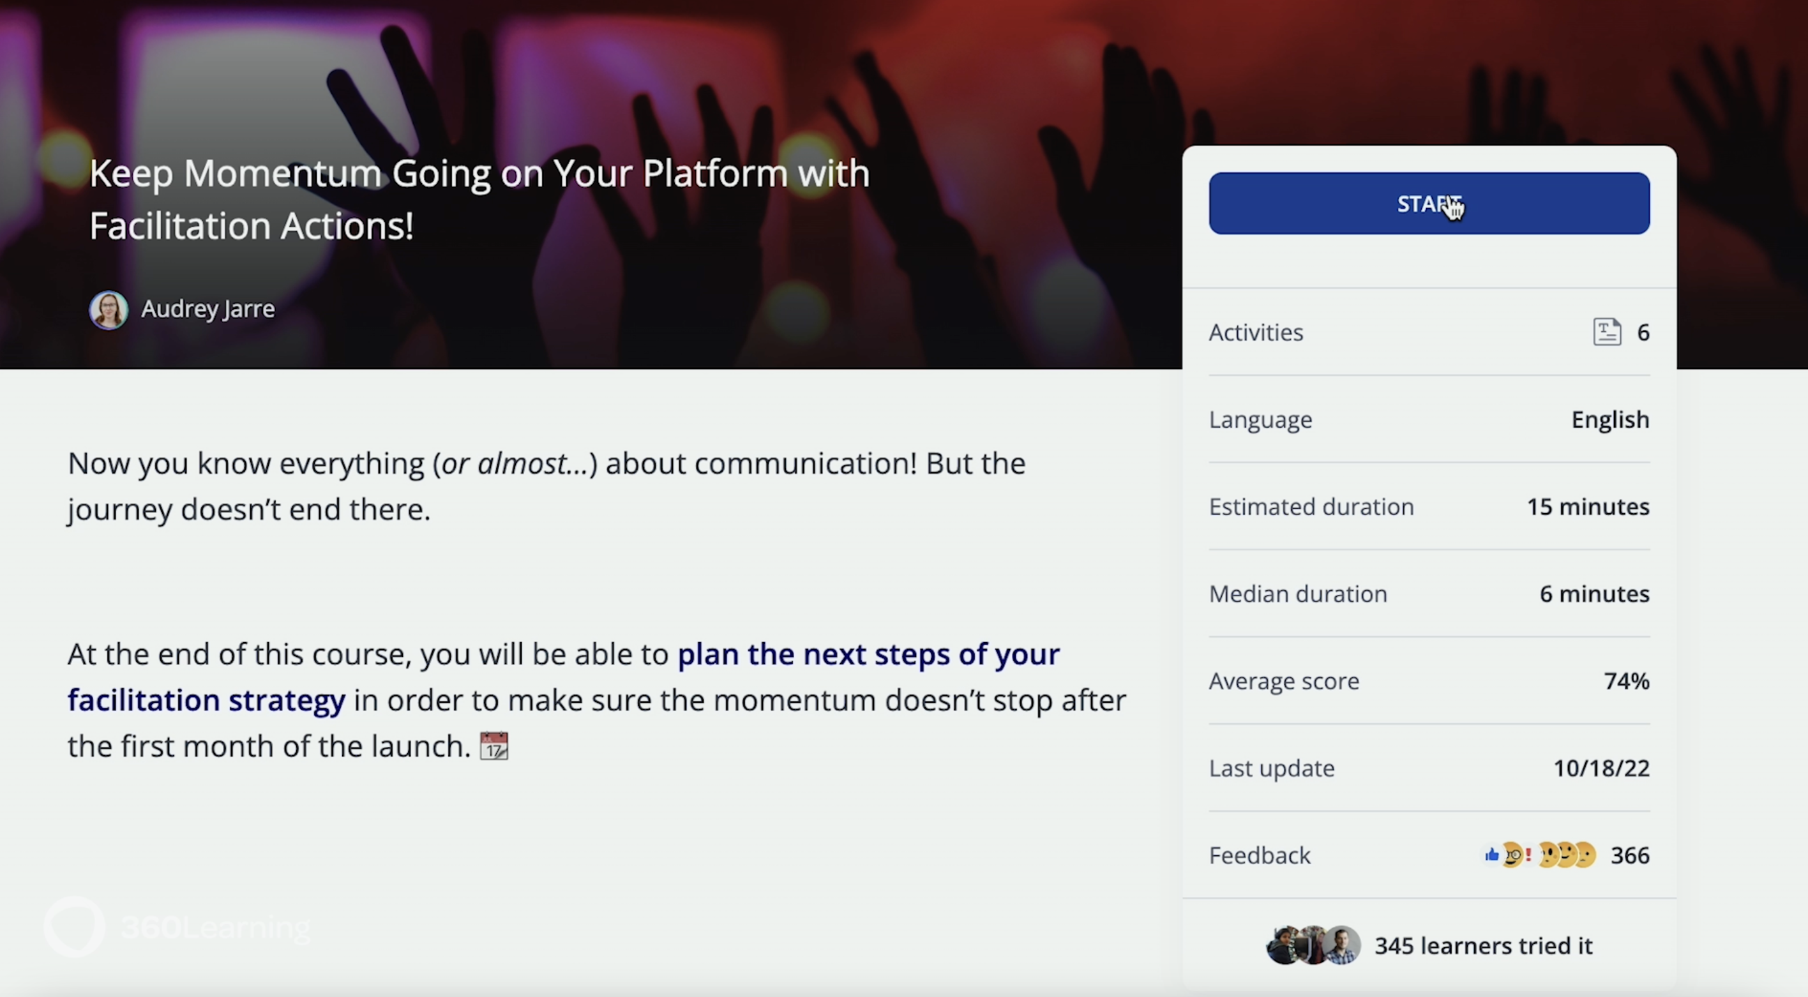Click the author name Audrey Jarre

point(207,309)
